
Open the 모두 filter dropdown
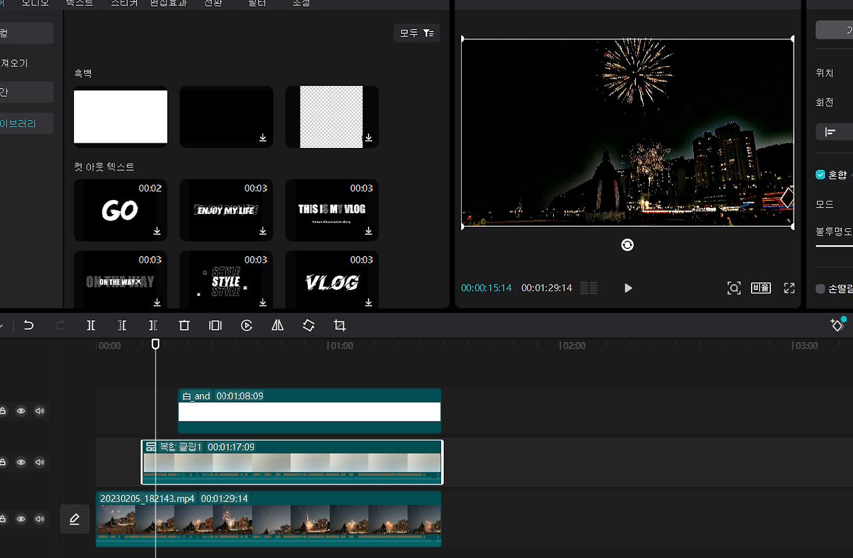[x=417, y=33]
